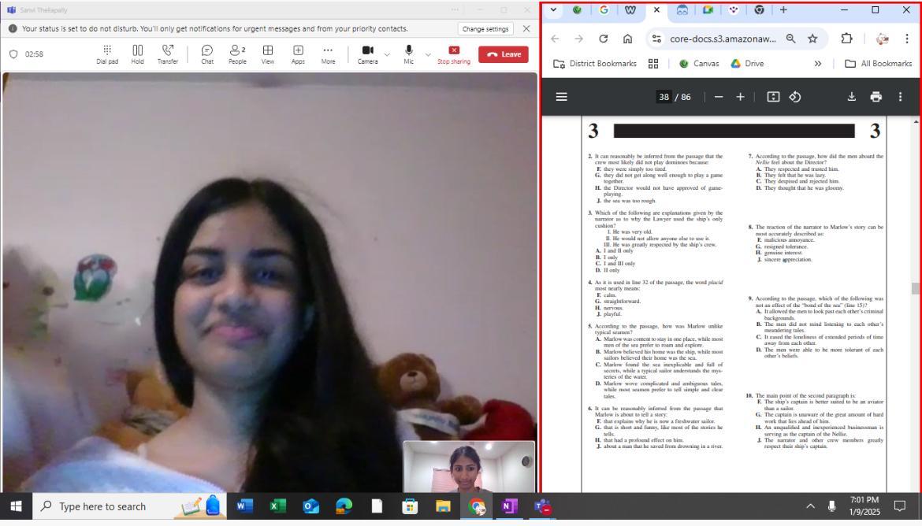Click Fit to page in PDF viewer
922x526 pixels.
[773, 97]
